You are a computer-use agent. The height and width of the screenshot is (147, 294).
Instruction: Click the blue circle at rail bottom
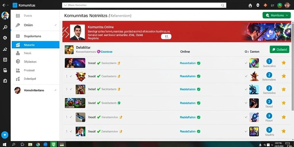click(5, 135)
